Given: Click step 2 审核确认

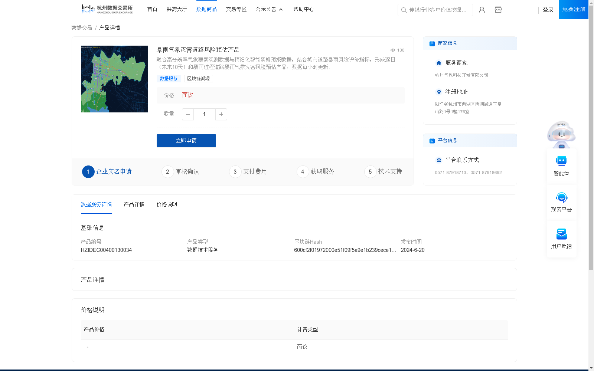Looking at the screenshot, I should click(180, 172).
